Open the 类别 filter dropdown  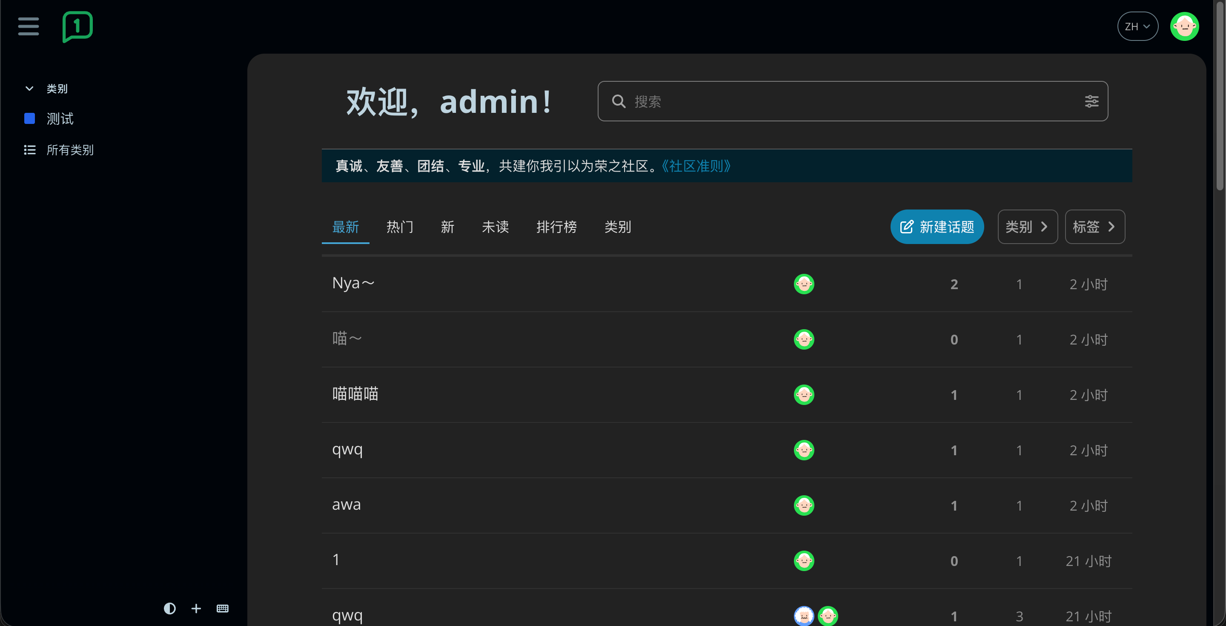1028,227
